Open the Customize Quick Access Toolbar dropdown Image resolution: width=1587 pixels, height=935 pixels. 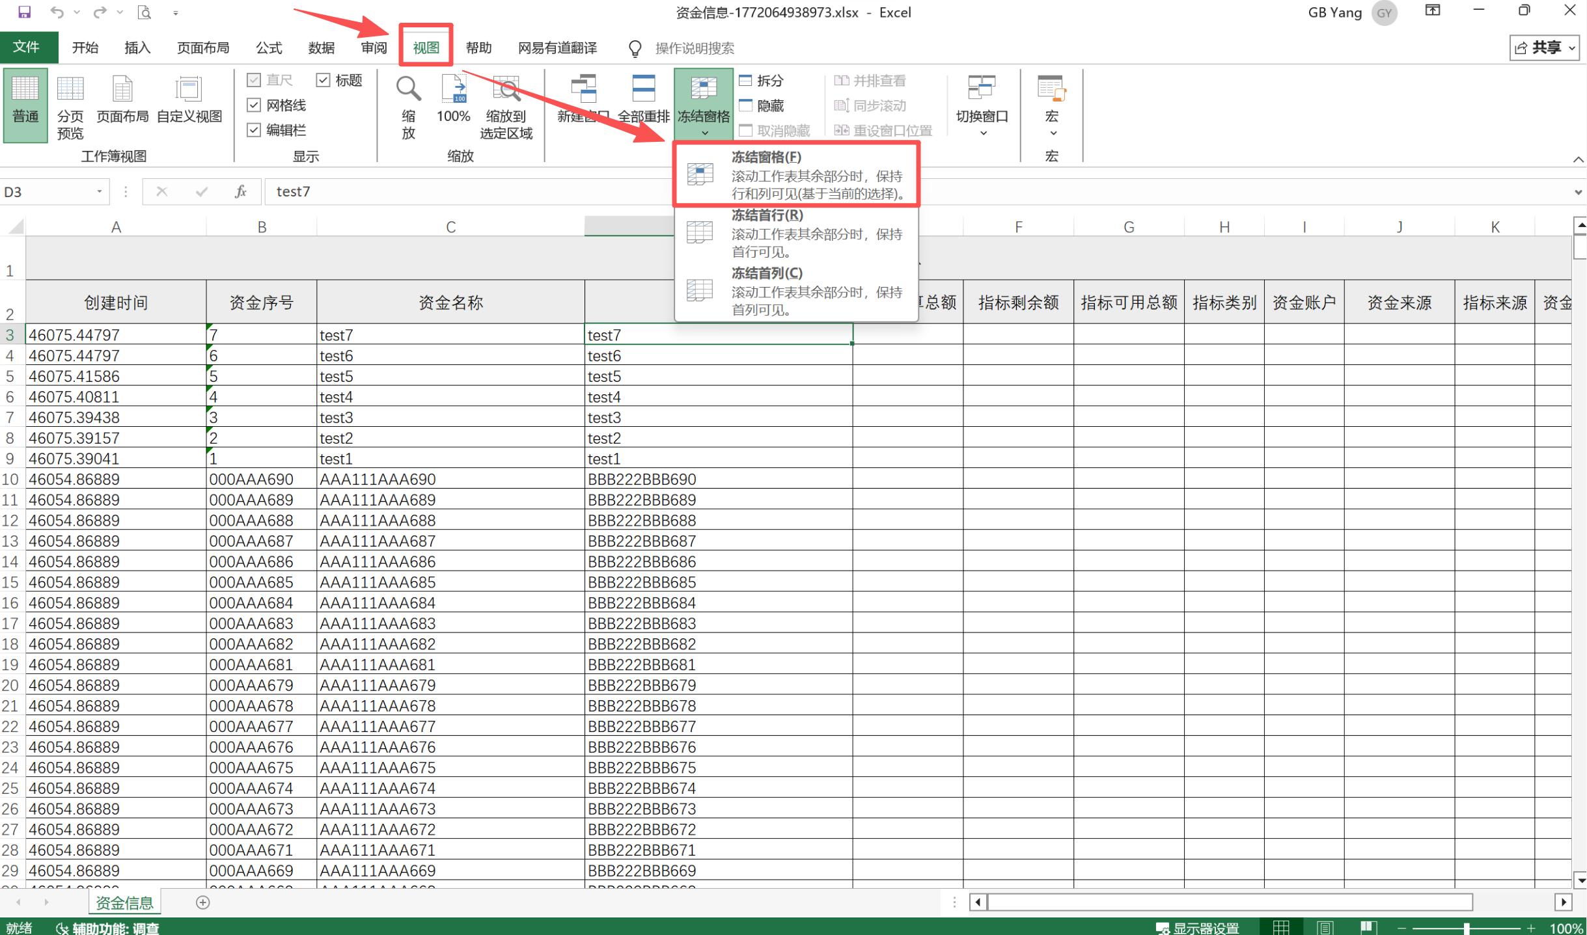pyautogui.click(x=176, y=12)
